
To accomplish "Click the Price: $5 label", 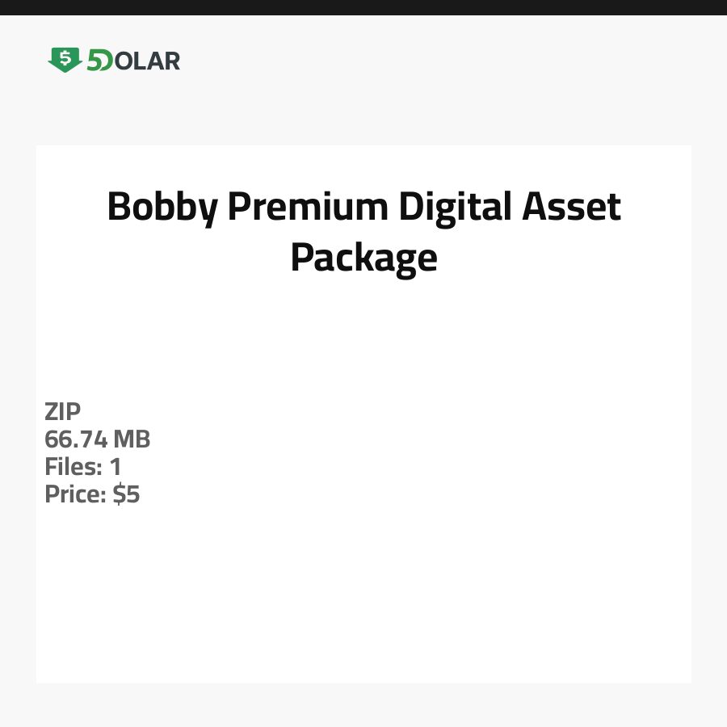I will coord(92,494).
